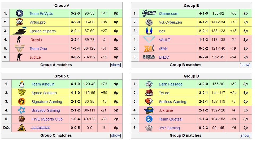Click the iGame logo in Group B

click(149, 13)
